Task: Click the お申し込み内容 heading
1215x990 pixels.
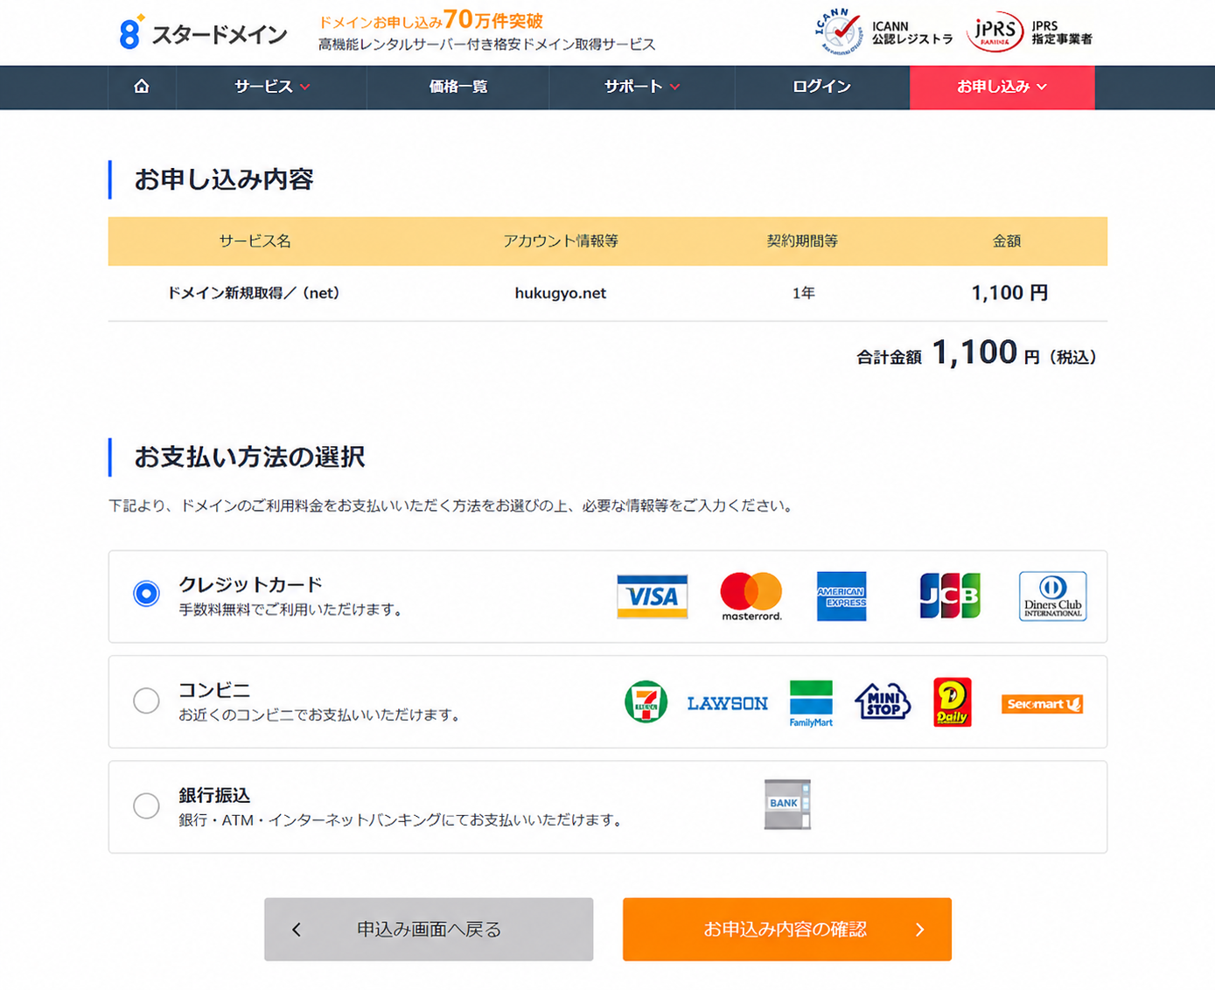Action: coord(224,179)
